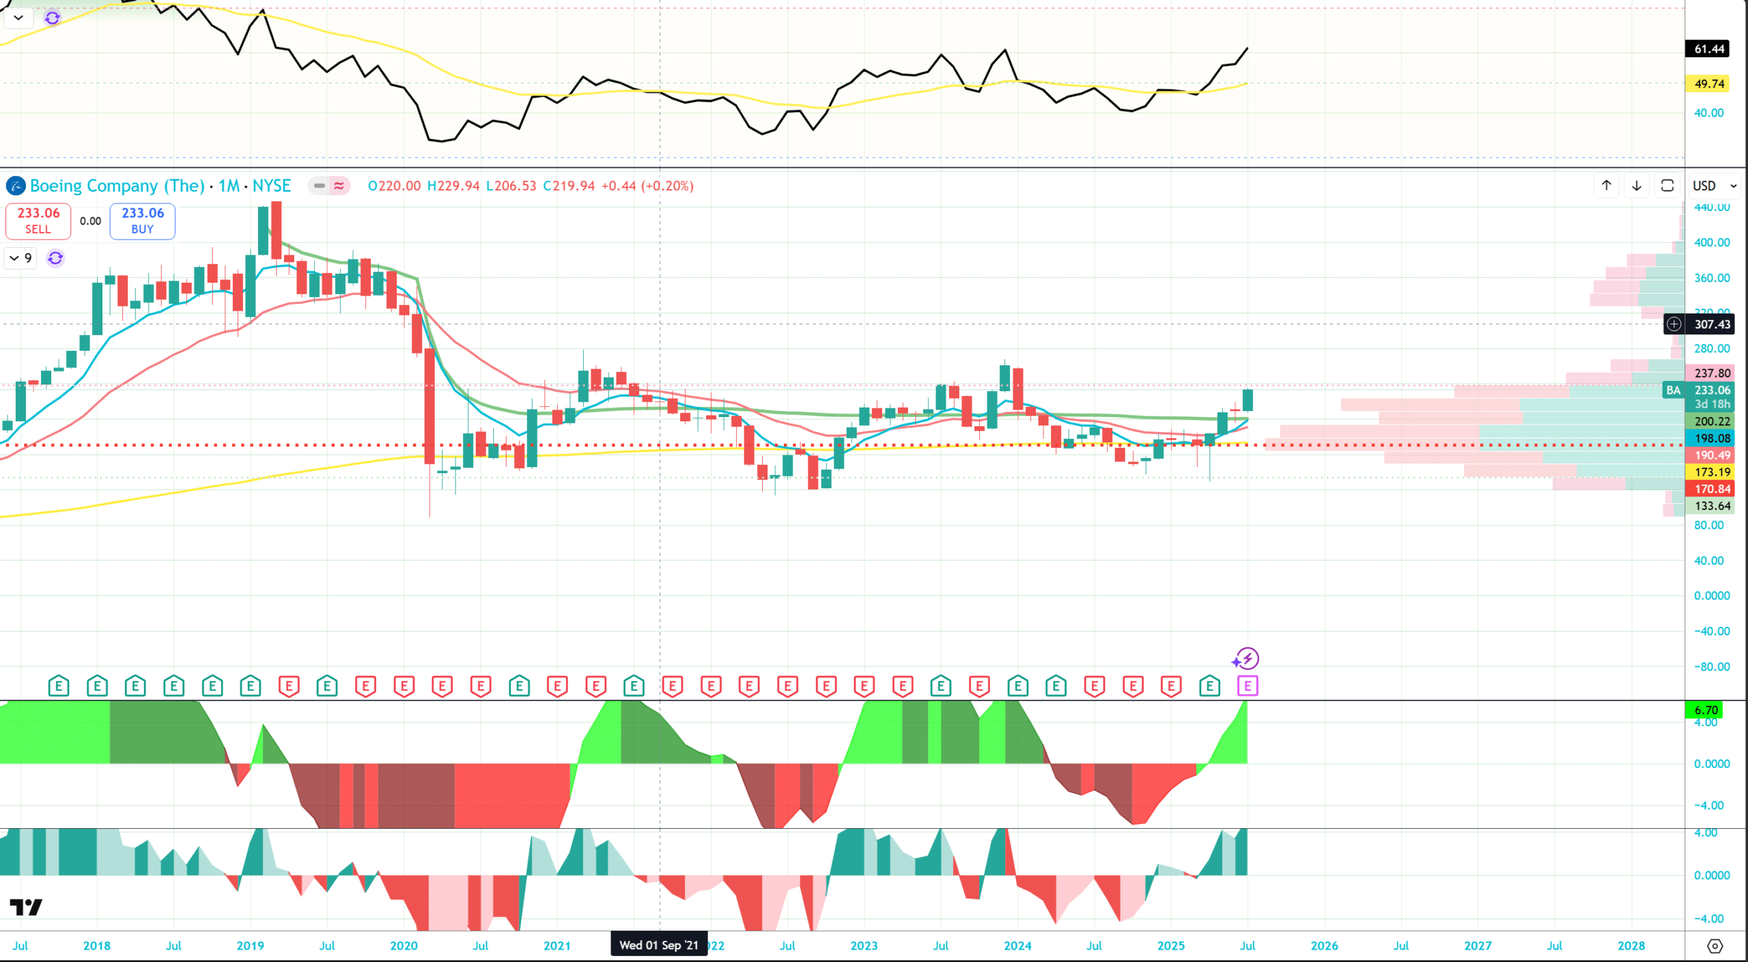Click the Wed 01 Sep '21 date label

point(659,945)
